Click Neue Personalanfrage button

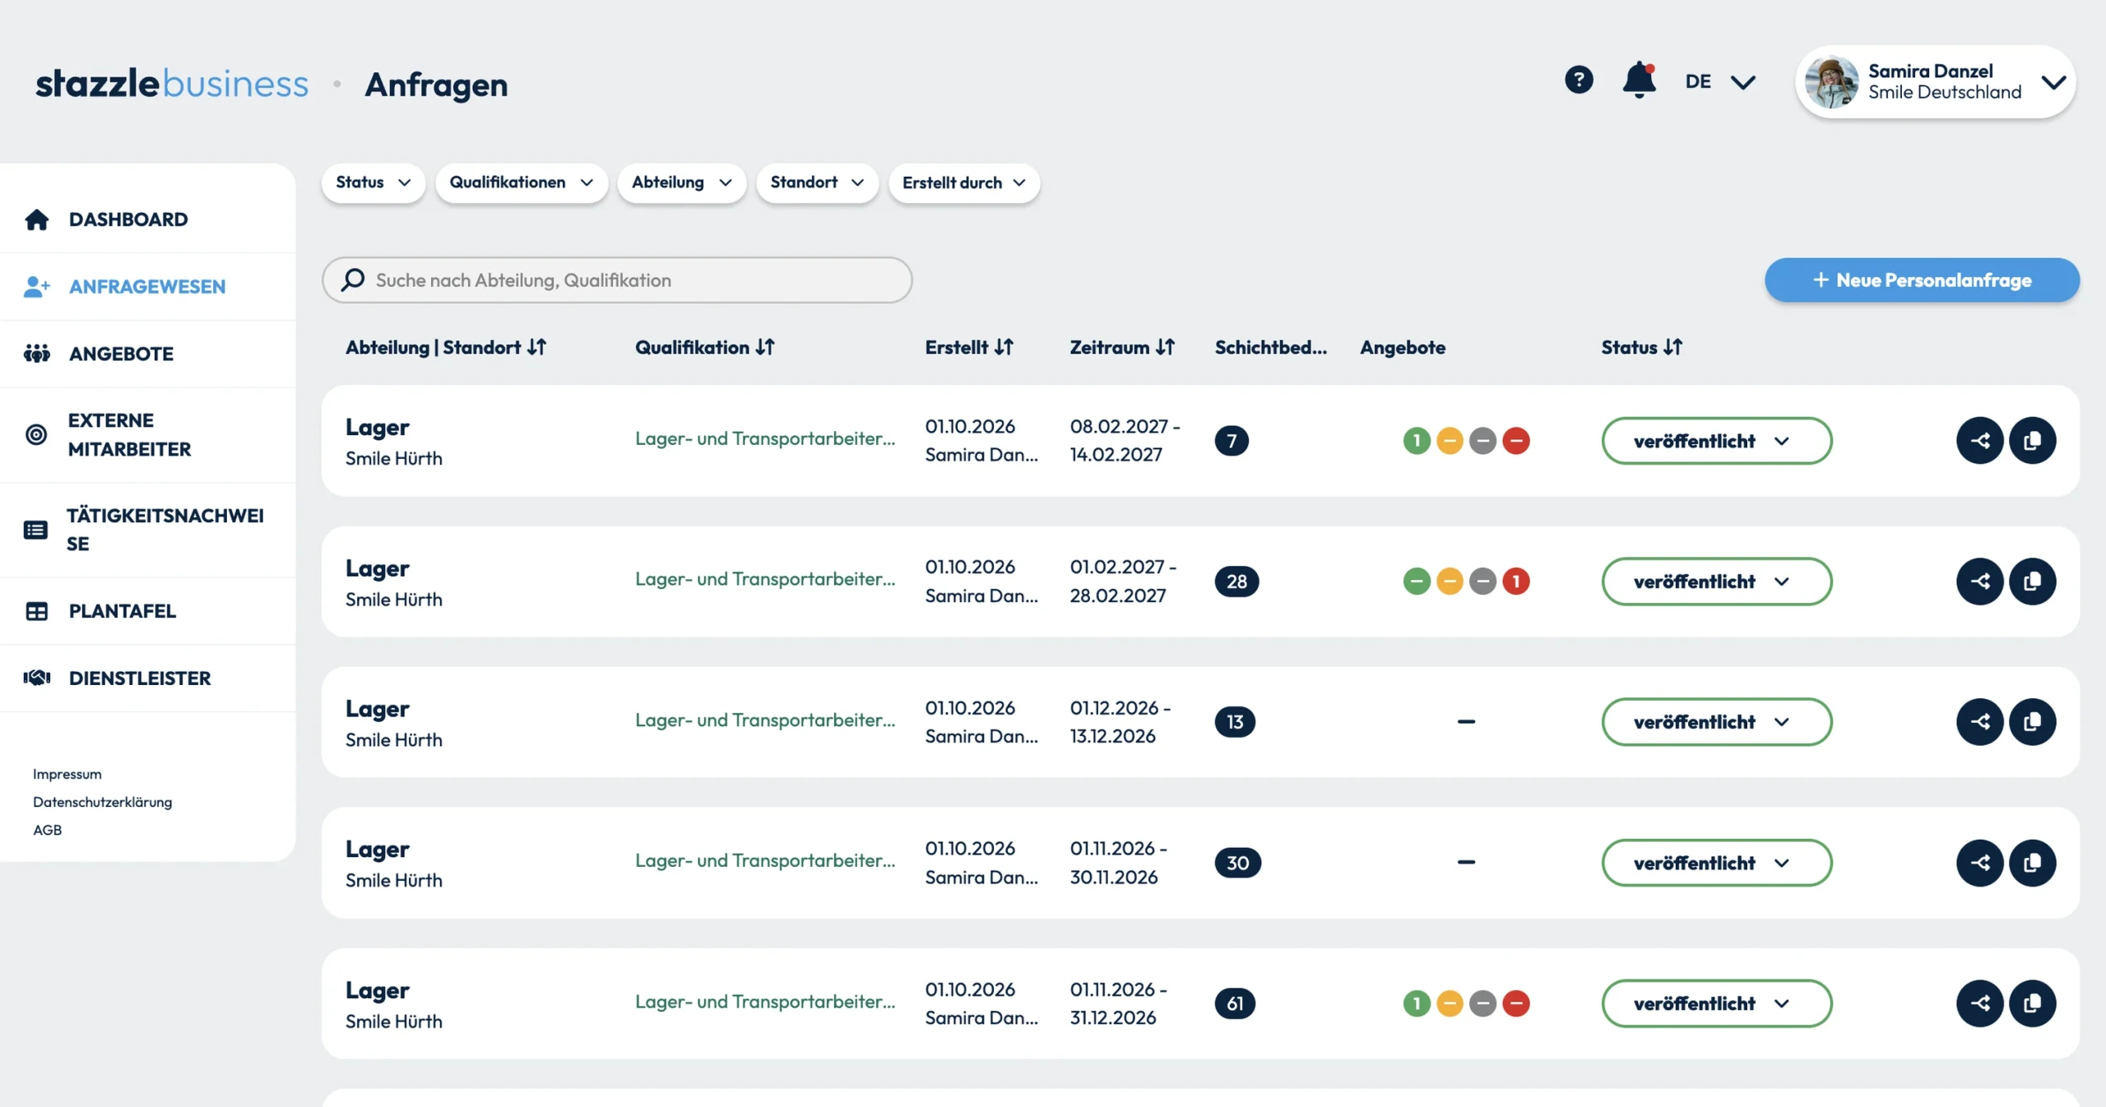click(x=1922, y=280)
